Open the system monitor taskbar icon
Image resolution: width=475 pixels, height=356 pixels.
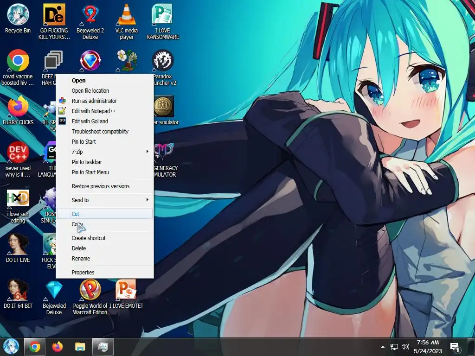click(103, 347)
